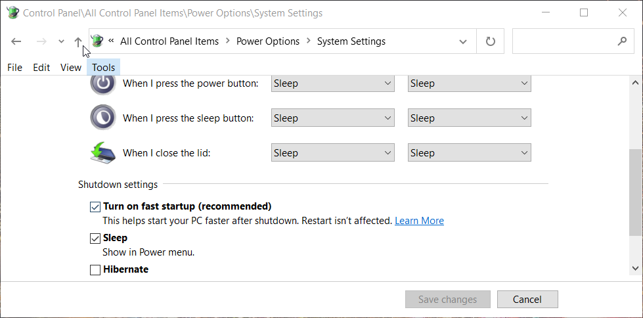
Task: Open the View menu
Action: [x=71, y=67]
